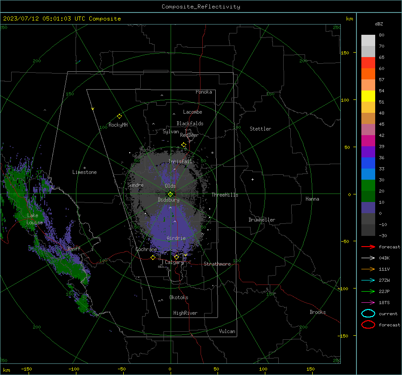Click the Banff label
Viewport: 402px width, 375px height.
click(74, 249)
